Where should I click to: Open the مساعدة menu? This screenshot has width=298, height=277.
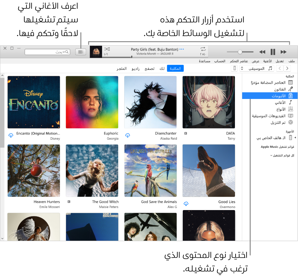pos(205,61)
